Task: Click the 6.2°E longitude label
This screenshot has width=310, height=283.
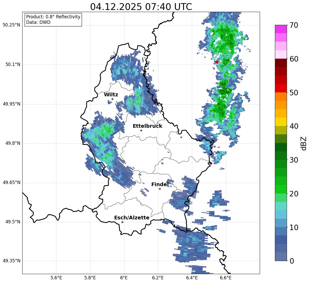Action: pos(158,278)
